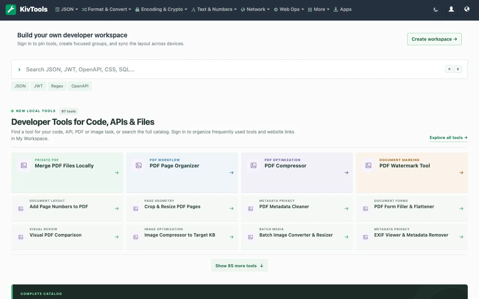The height and width of the screenshot is (299, 479).
Task: Open Batch Image Converter & Resizer
Action: [x=297, y=237]
